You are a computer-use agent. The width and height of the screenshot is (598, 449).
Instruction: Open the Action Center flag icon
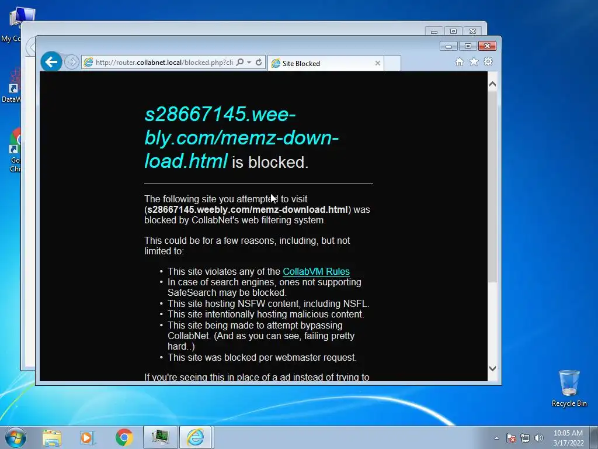pos(511,438)
